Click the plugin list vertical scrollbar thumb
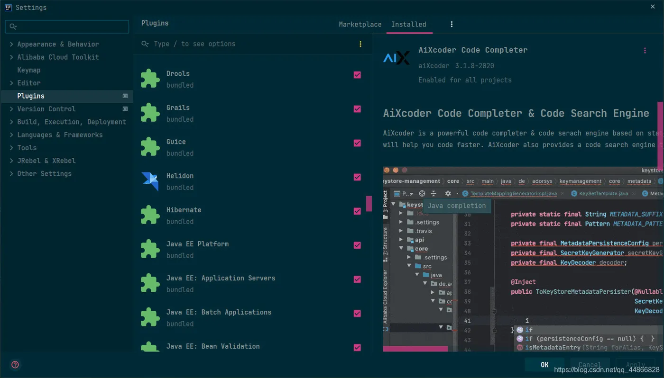The height and width of the screenshot is (378, 664). tap(369, 204)
